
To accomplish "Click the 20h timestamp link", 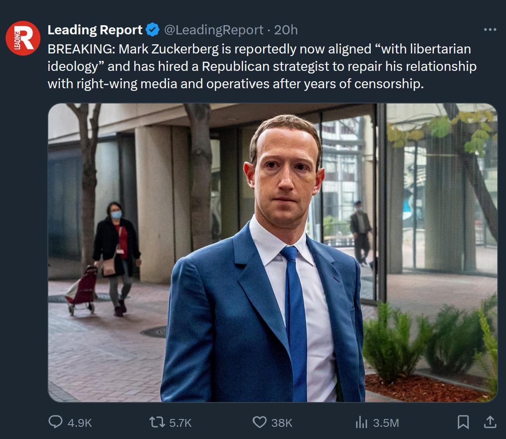I will coord(286,30).
